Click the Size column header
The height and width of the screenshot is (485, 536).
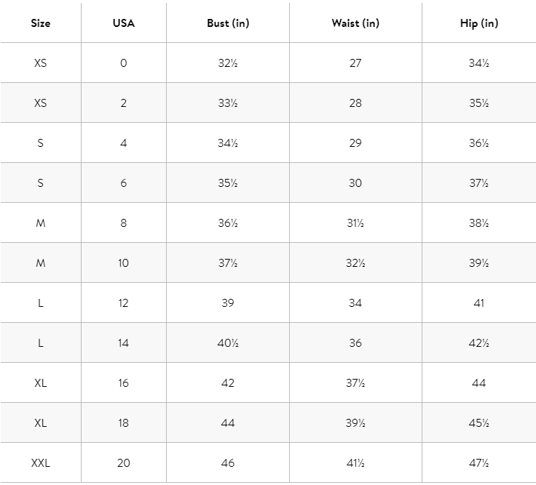click(x=41, y=23)
